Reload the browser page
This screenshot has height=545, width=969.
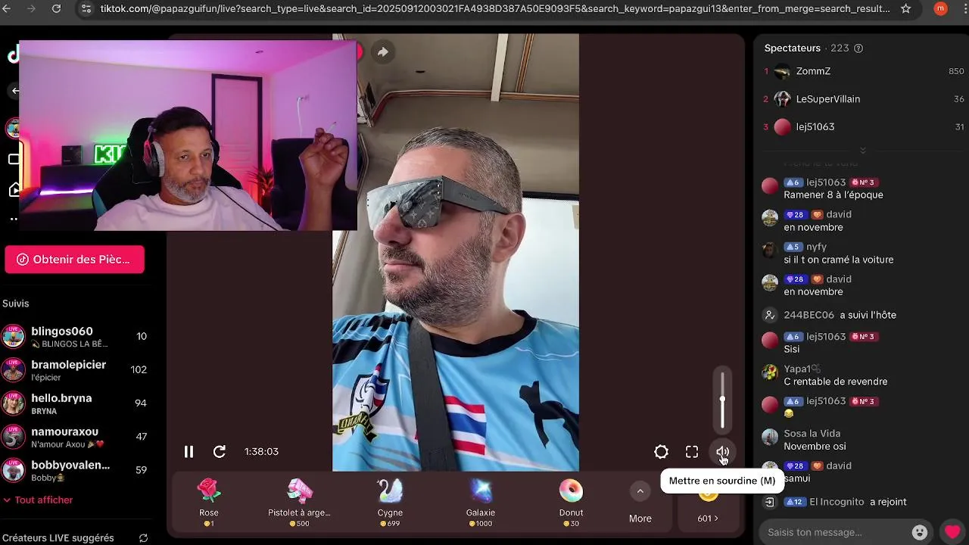(x=56, y=9)
